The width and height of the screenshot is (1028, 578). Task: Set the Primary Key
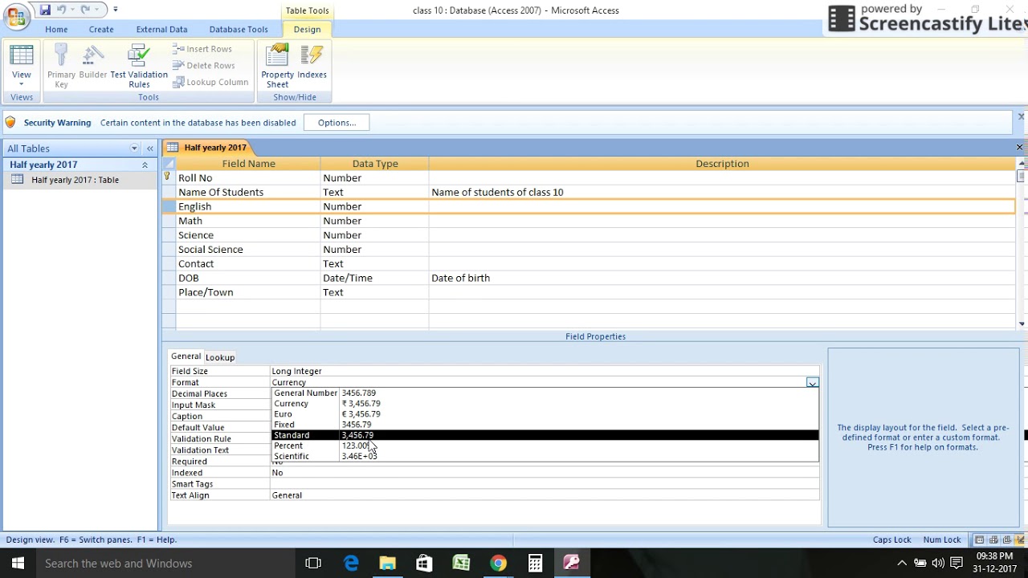pyautogui.click(x=61, y=66)
